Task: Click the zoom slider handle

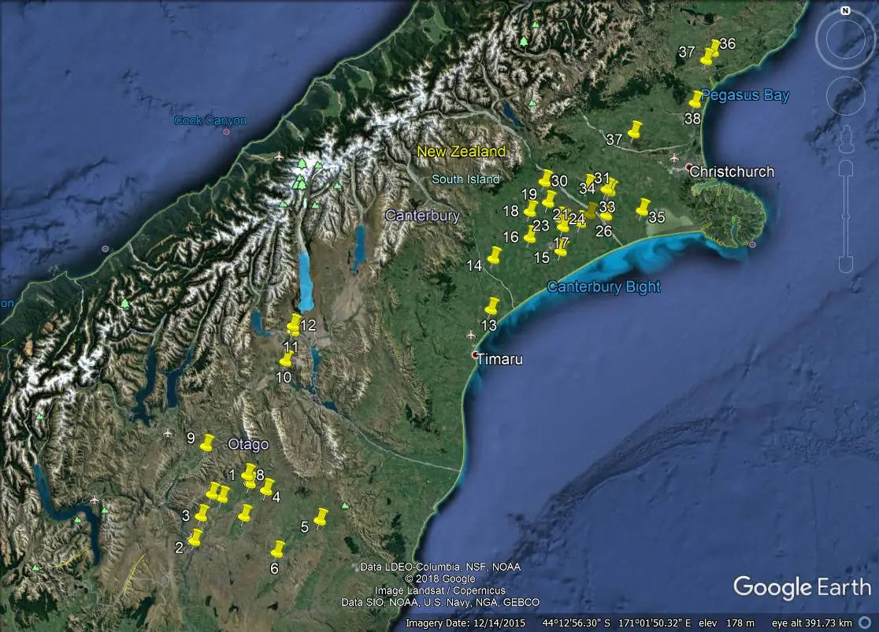Action: [846, 216]
